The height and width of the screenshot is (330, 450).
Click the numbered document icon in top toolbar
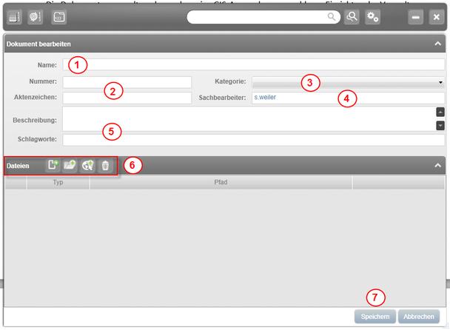coord(59,17)
